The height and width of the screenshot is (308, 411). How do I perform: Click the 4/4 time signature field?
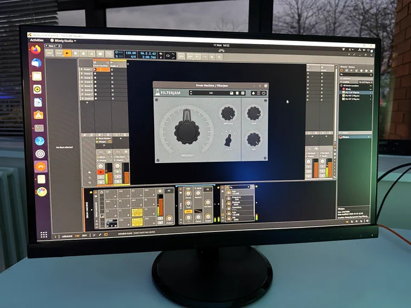click(133, 57)
